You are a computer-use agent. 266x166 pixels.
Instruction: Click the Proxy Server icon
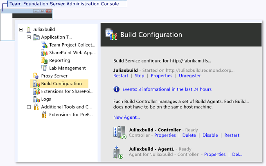pos(36,76)
